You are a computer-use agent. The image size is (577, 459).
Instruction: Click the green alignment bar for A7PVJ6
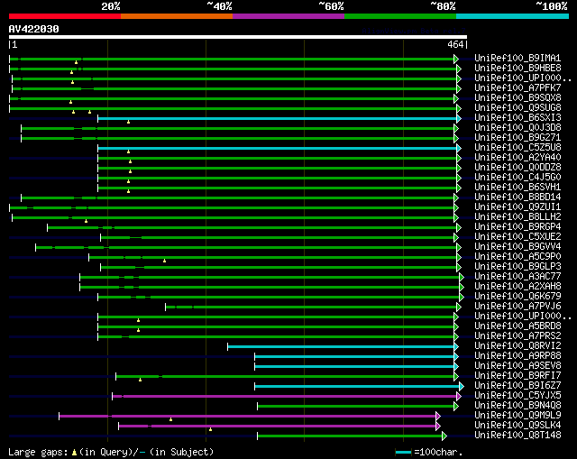(311, 307)
